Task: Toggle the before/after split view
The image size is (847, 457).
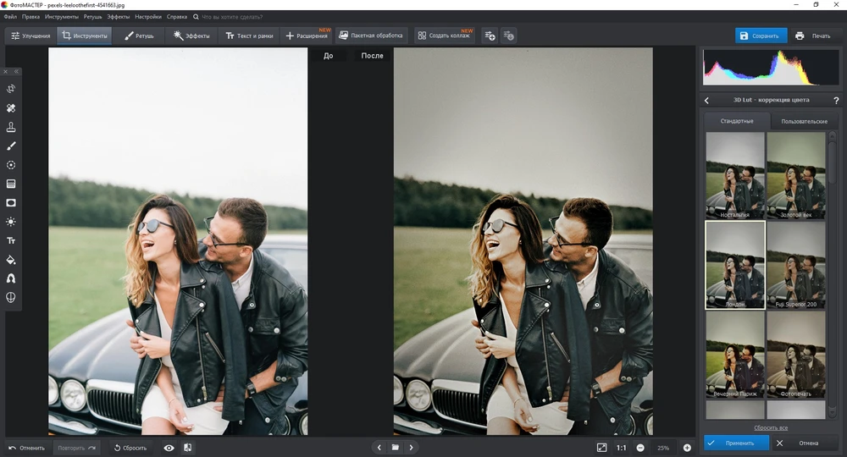Action: click(187, 448)
